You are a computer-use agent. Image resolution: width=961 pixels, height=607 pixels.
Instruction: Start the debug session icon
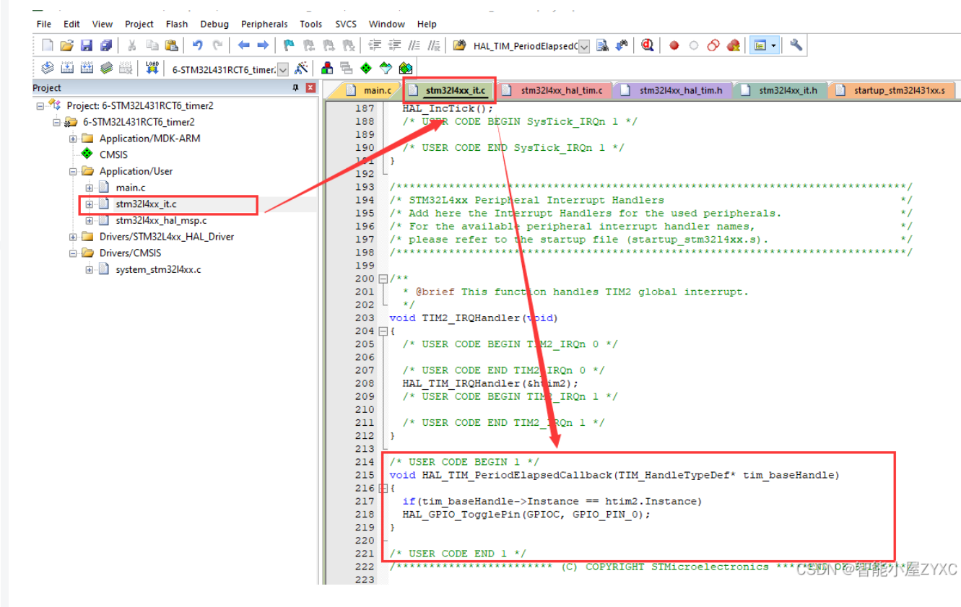[x=648, y=45]
